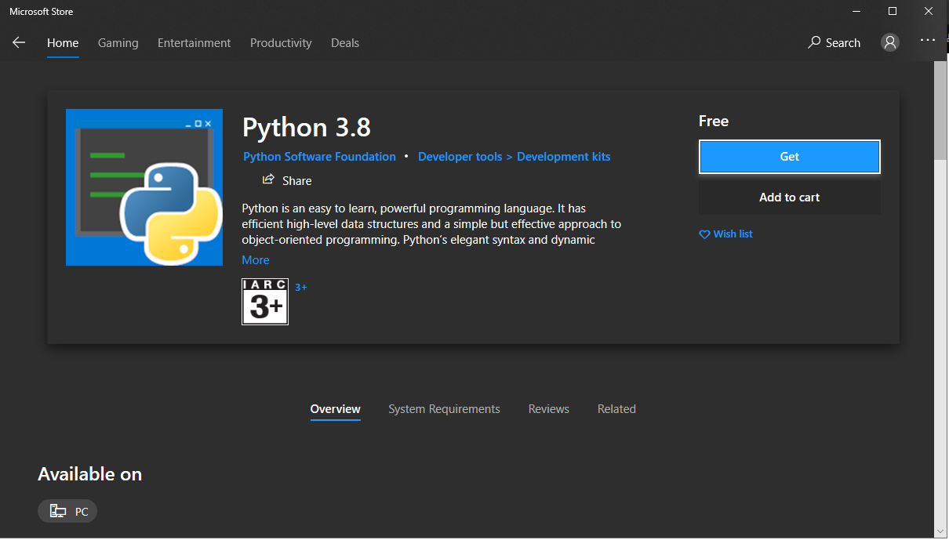Open the Entertainment tab
Screen dimensions: 949x540
tap(194, 43)
